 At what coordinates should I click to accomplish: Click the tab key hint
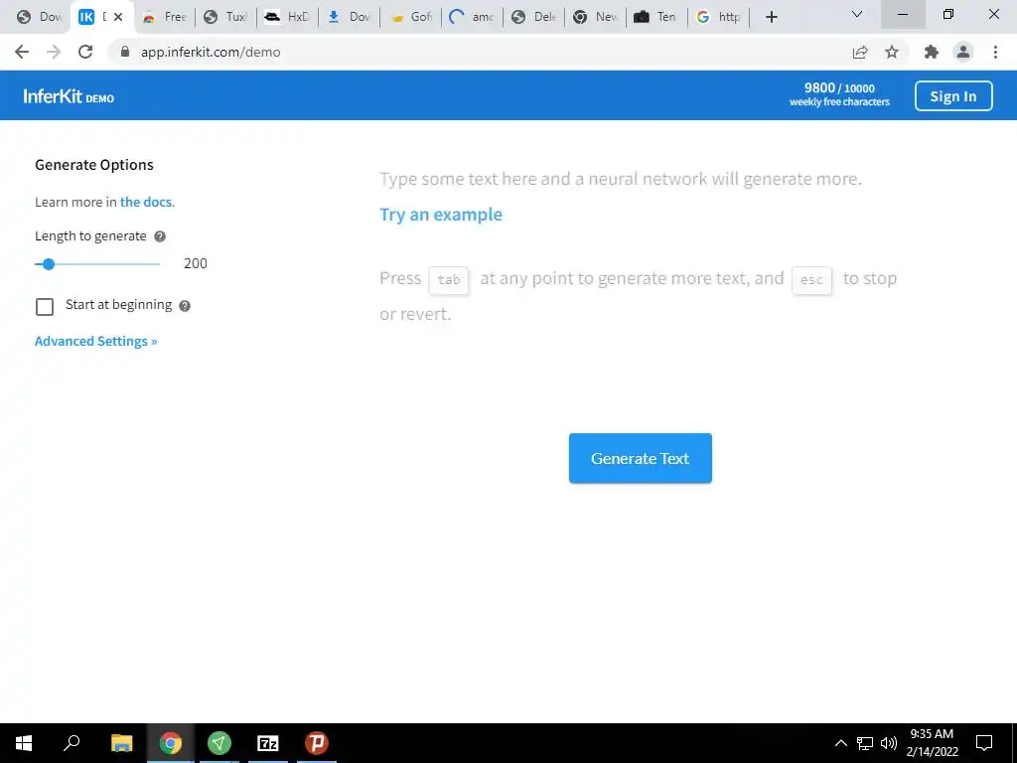pos(449,279)
